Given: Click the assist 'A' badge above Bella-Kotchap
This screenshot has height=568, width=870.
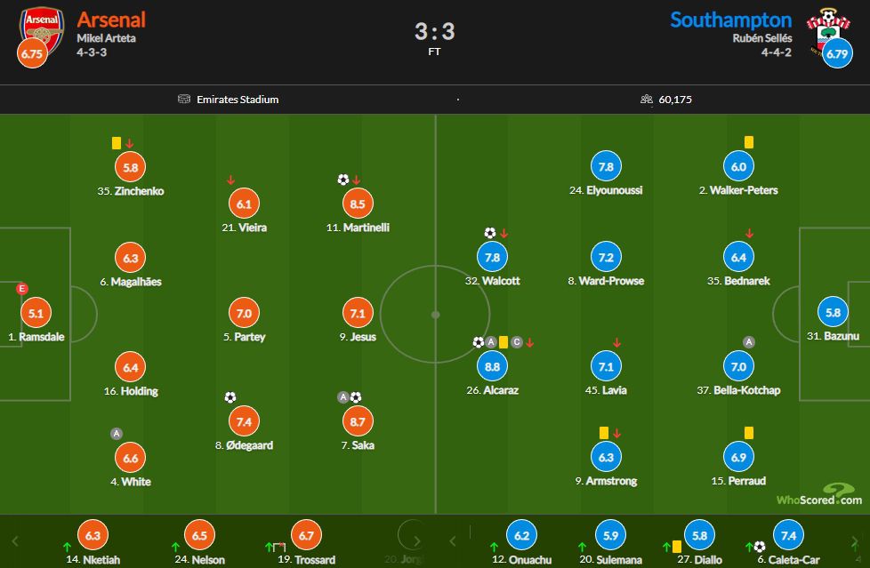Looking at the screenshot, I should [x=748, y=342].
